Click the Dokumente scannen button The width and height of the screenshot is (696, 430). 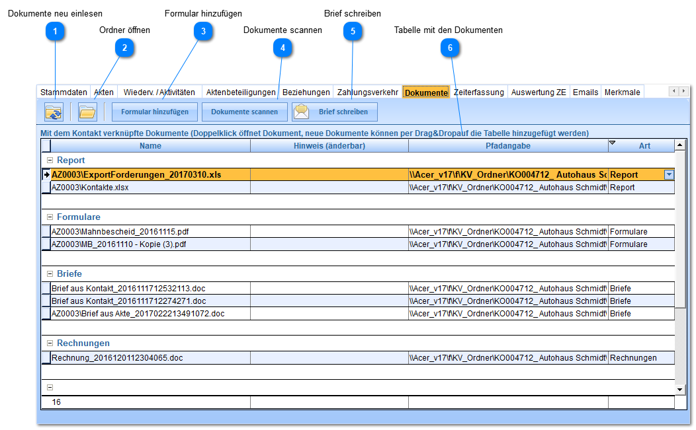click(244, 112)
